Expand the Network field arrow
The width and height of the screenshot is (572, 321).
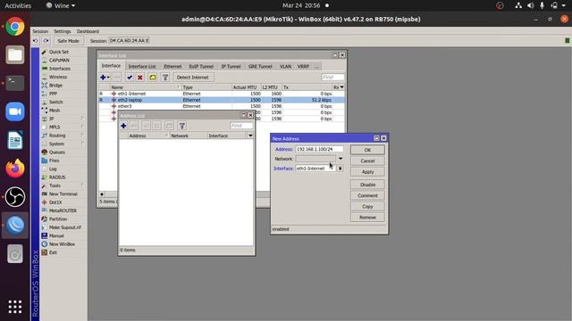click(x=341, y=159)
